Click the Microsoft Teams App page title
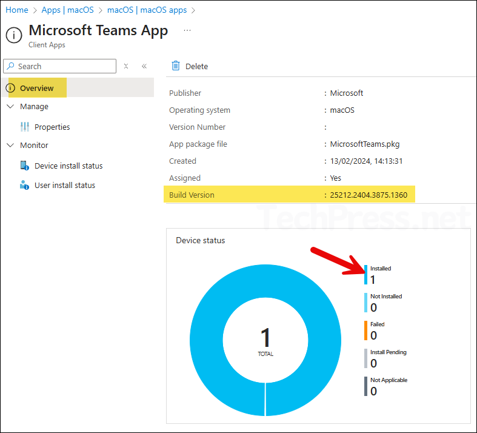Viewport: 477px width, 433px height. (98, 31)
